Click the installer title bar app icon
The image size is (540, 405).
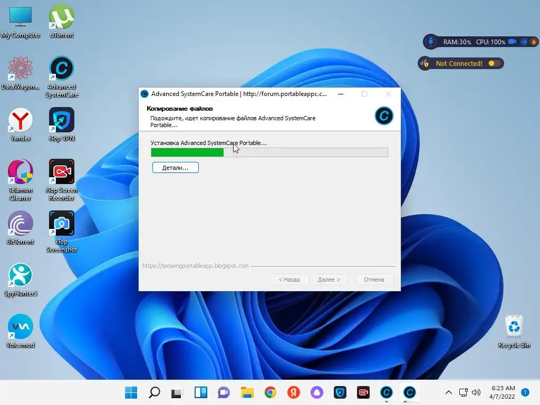[144, 94]
